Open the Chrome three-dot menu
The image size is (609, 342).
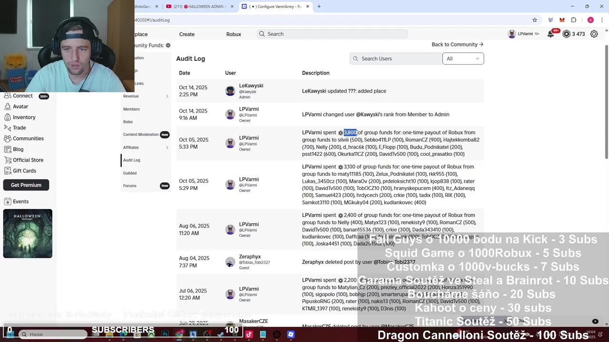(602, 20)
